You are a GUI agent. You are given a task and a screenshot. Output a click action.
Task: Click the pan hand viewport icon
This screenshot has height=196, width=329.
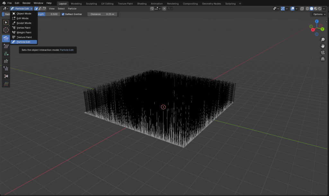tap(323, 46)
